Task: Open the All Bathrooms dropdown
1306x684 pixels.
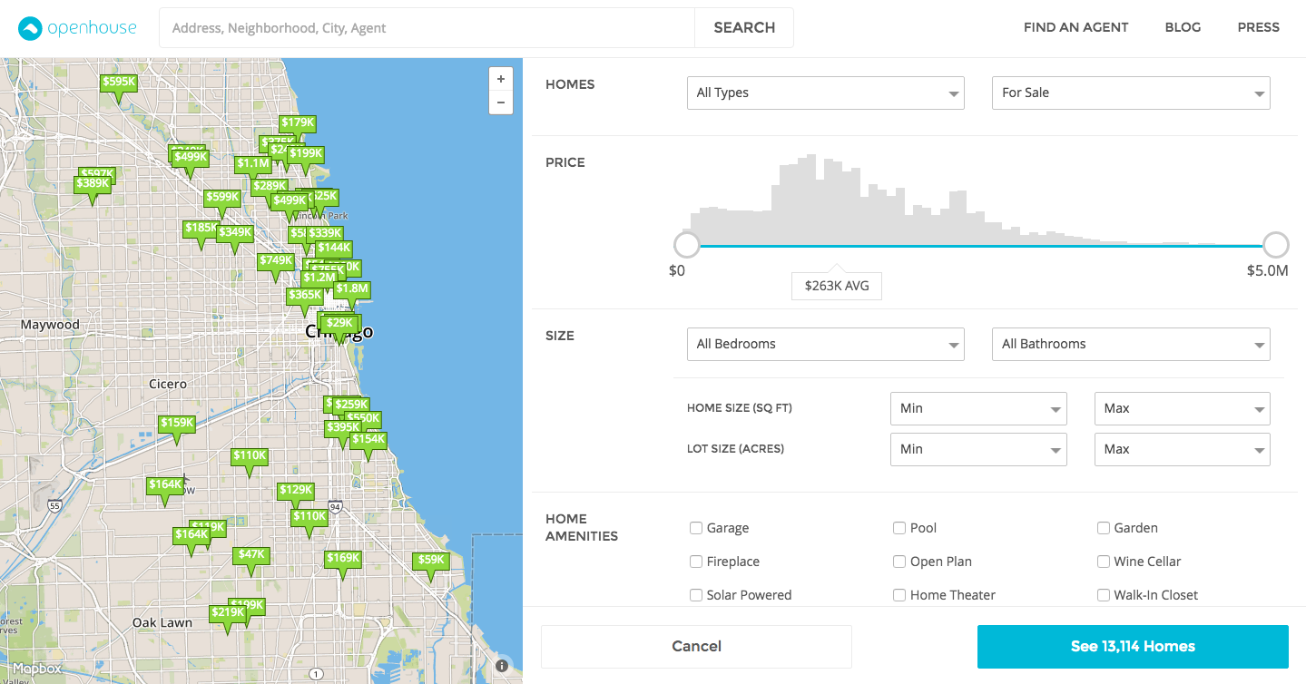Action: pos(1131,344)
